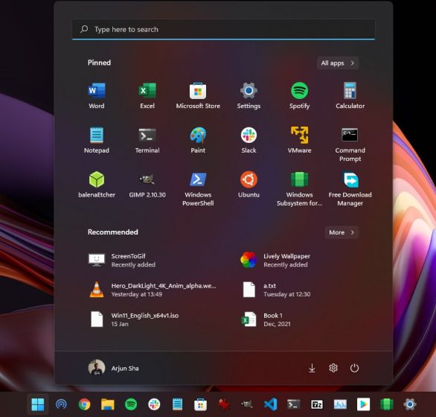Viewport: 436px width, 417px height.
Task: Open Free Download Manager
Action: tap(350, 188)
